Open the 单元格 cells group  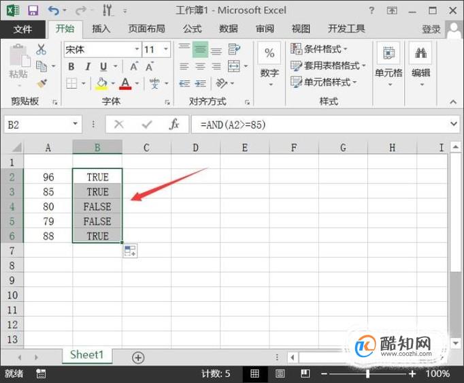click(388, 65)
